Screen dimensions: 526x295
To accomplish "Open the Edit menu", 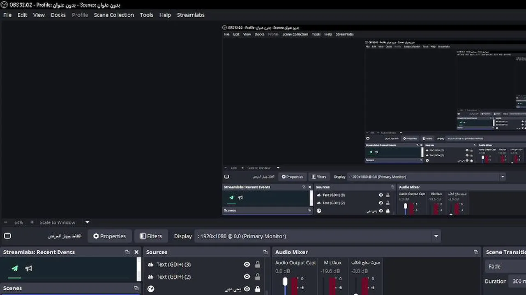I will tap(22, 15).
